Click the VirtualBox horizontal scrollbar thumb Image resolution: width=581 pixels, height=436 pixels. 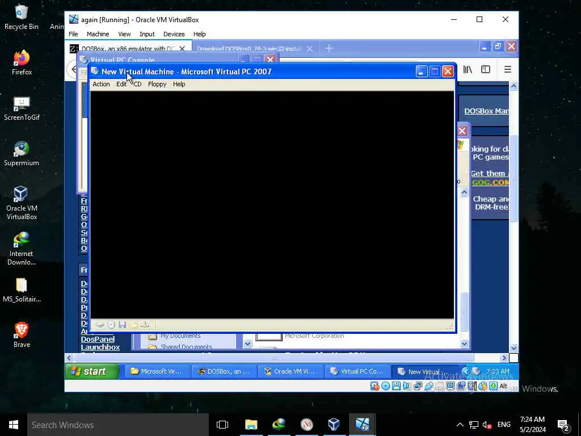point(274,358)
